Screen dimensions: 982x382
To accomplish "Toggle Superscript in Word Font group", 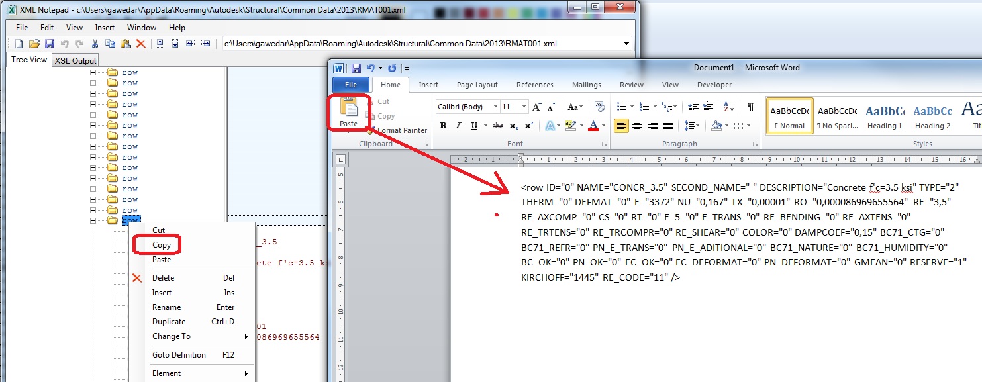I will [528, 126].
